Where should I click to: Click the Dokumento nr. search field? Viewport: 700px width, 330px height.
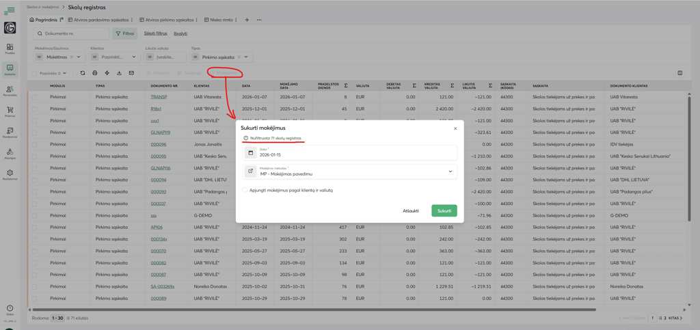tap(73, 33)
